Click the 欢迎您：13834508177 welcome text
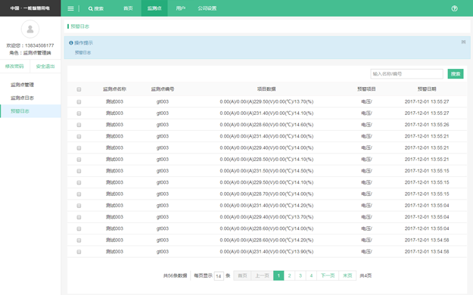473x295 pixels. coord(30,45)
